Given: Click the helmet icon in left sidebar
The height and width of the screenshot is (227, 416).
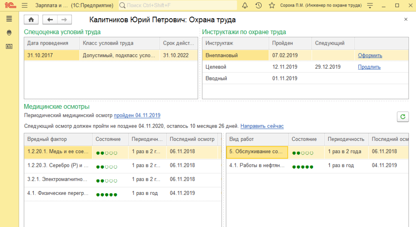Looking at the screenshot, I should 9,33.
